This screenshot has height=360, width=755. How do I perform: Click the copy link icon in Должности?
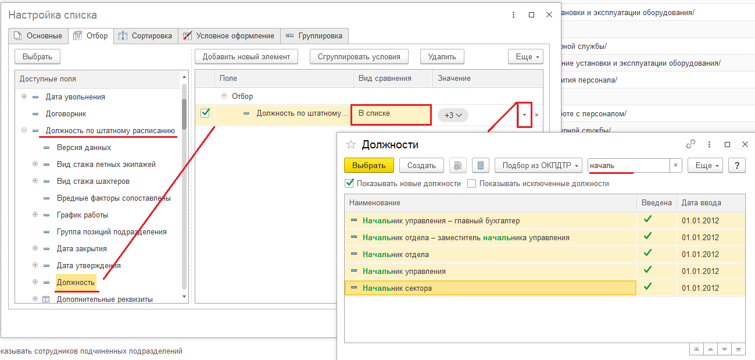coord(690,144)
